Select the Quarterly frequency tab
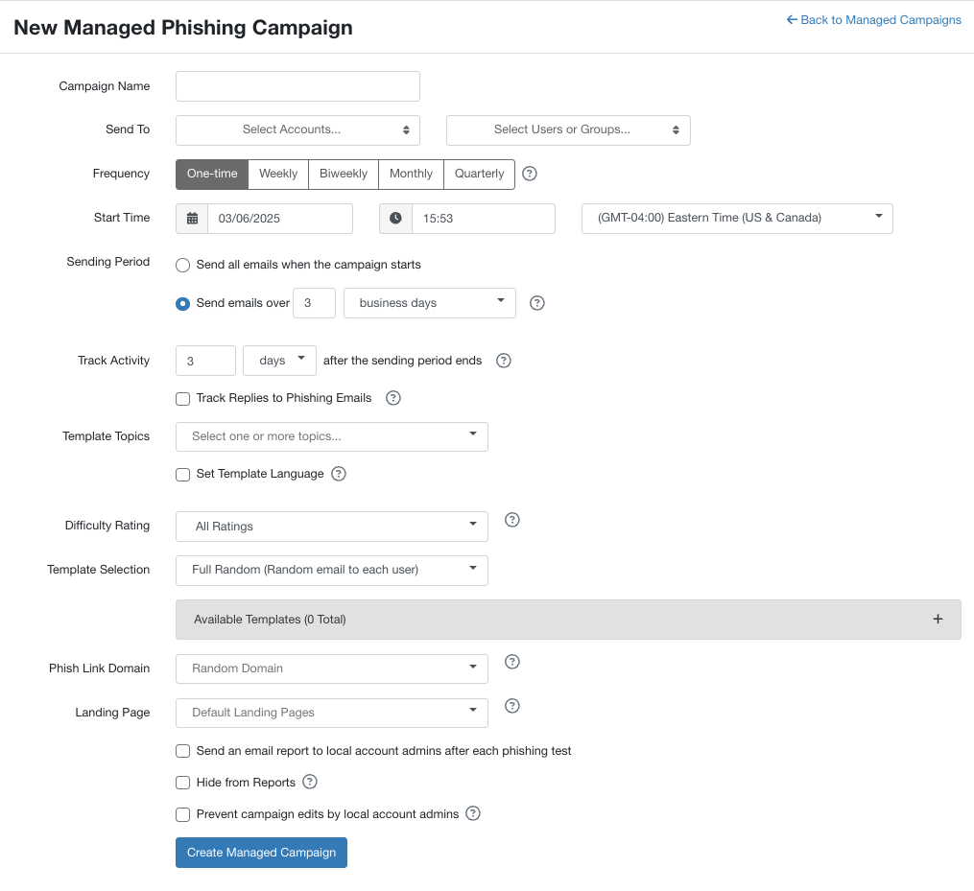Screen dimensions: 974x891 [479, 174]
